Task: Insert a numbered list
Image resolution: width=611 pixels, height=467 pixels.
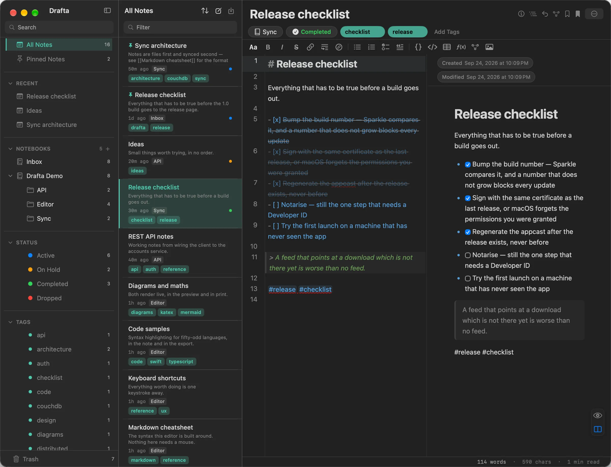Action: [371, 47]
